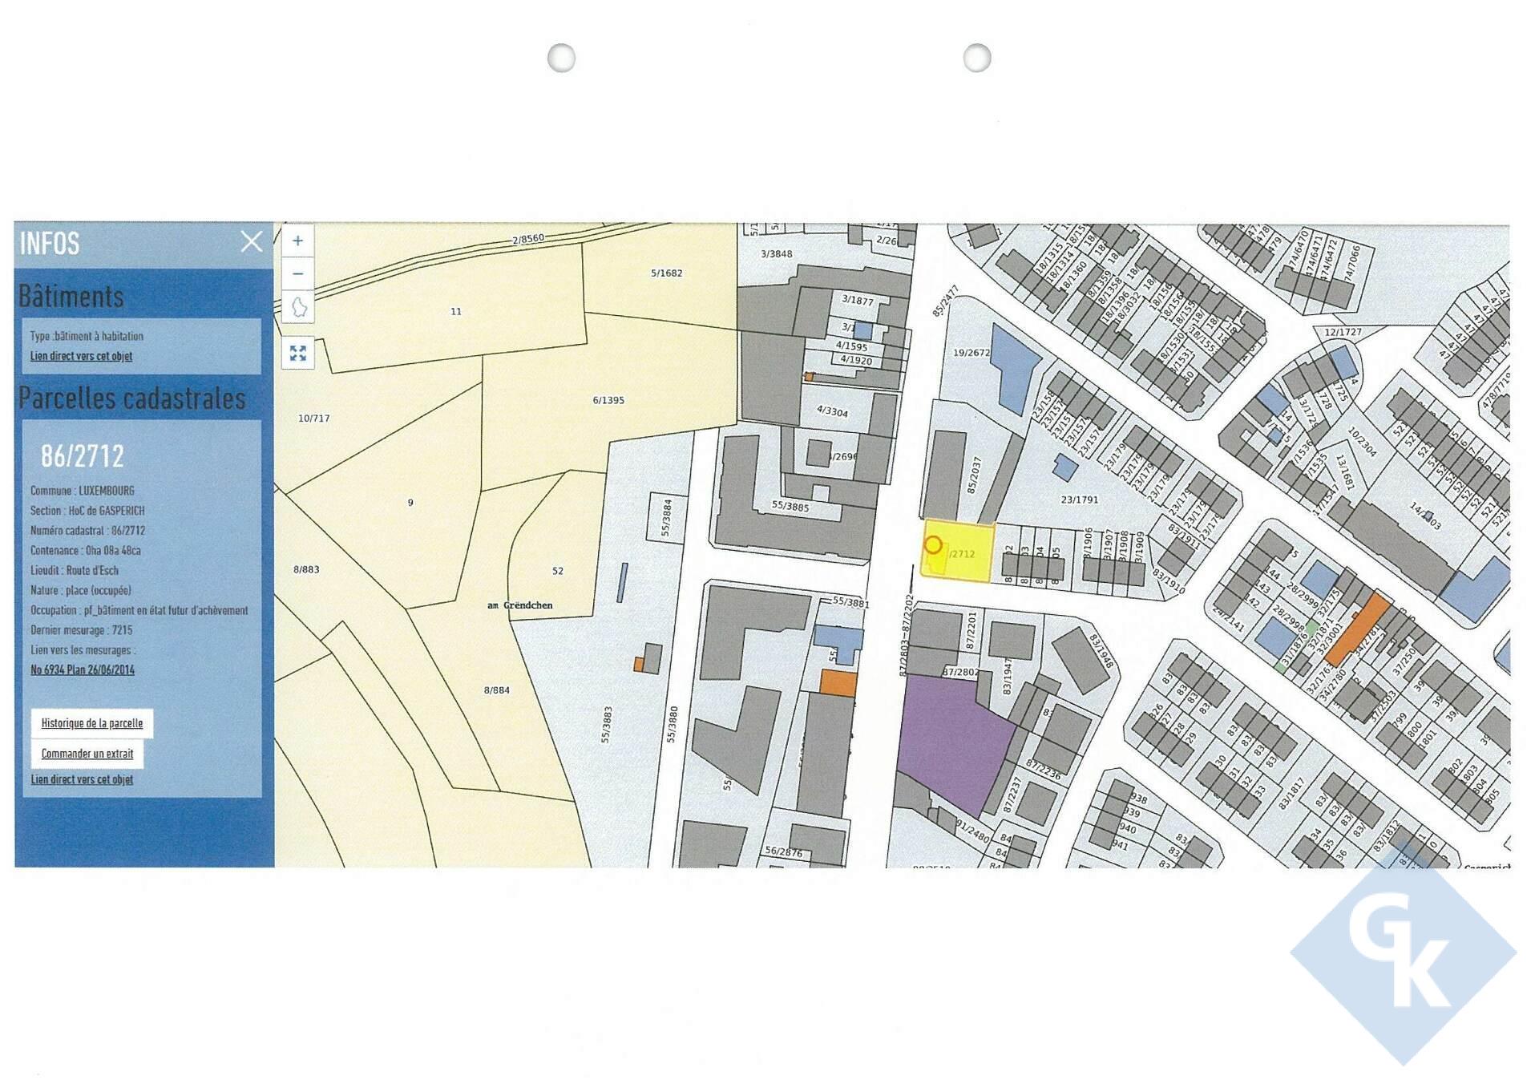Zoom in on the map

click(x=297, y=241)
